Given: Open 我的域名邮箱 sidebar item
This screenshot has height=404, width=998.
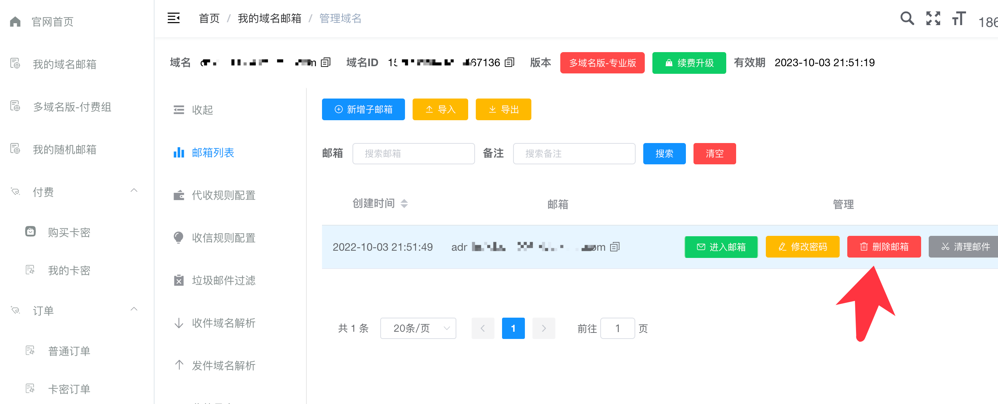Looking at the screenshot, I should (64, 64).
